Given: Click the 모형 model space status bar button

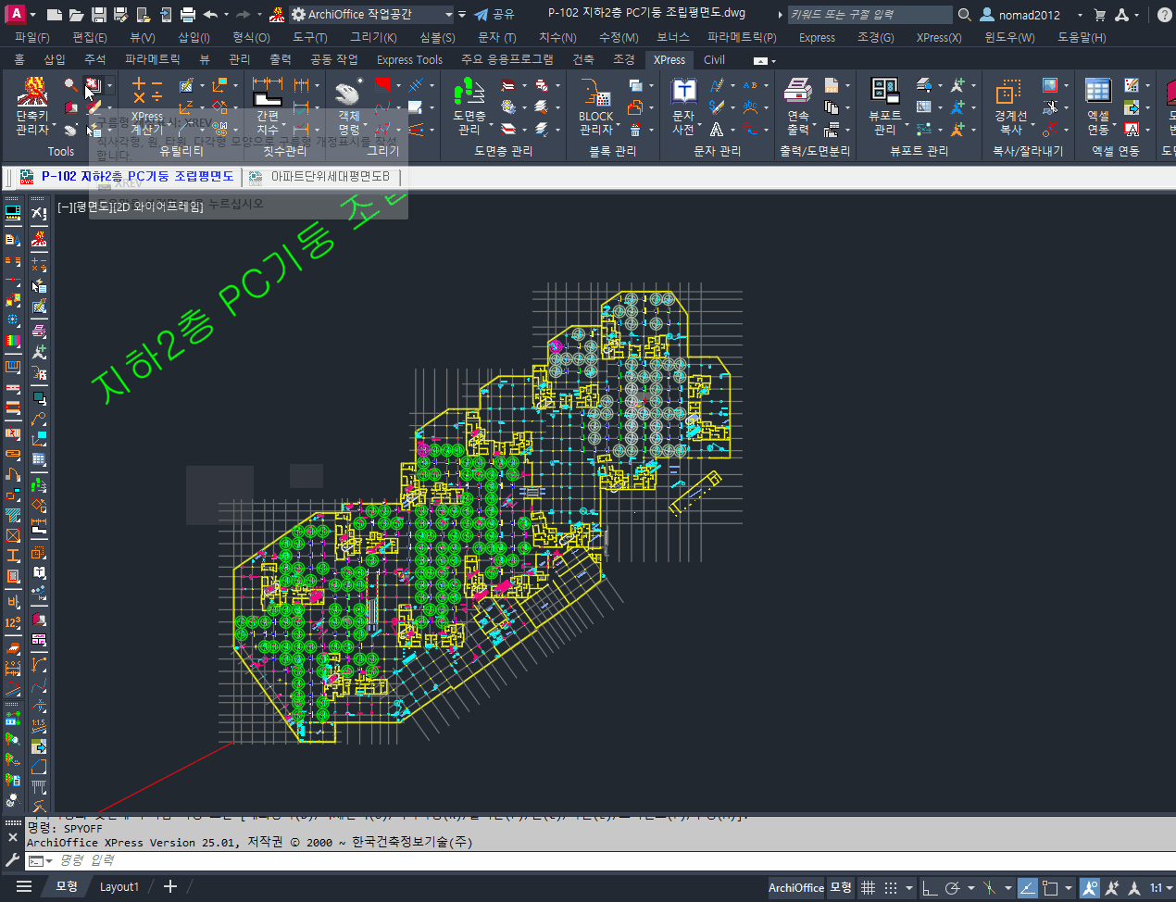Looking at the screenshot, I should 840,887.
